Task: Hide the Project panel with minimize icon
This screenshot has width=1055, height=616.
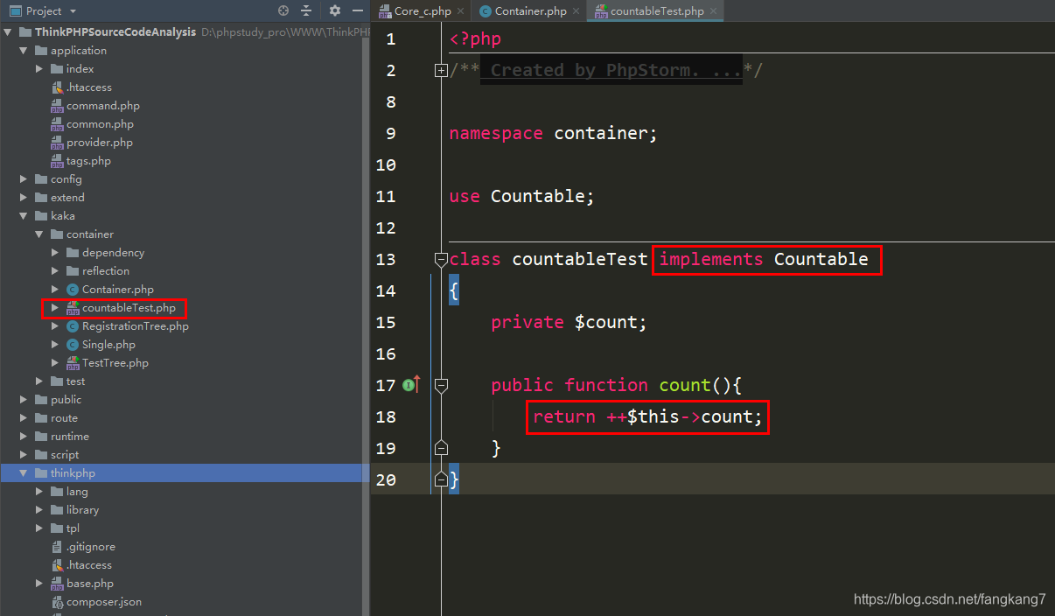Action: [x=357, y=10]
